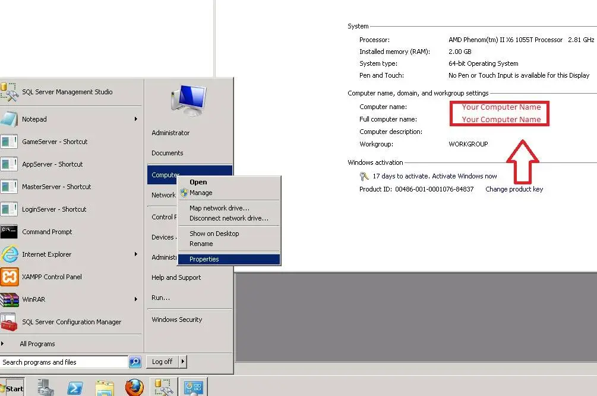Click the Product ID number
Image resolution: width=597 pixels, height=396 pixels.
[434, 189]
